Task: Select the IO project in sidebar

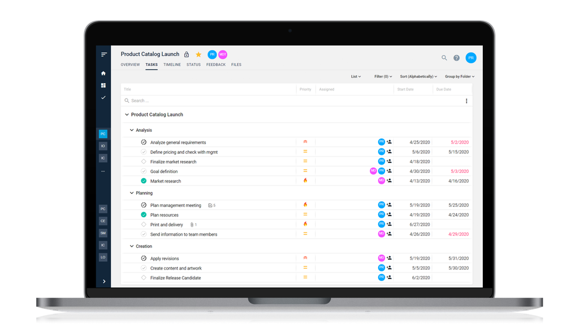Action: [x=103, y=146]
